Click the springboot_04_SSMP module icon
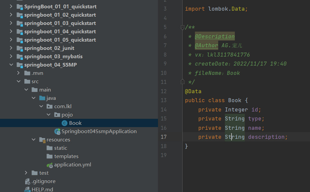This screenshot has height=192, width=310. 20,65
